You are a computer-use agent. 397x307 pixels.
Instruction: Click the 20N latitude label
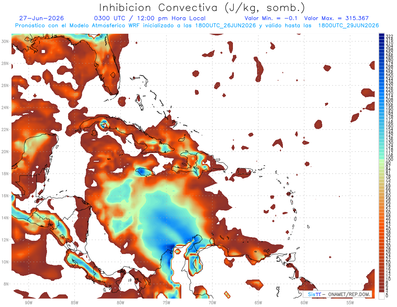point(5,152)
